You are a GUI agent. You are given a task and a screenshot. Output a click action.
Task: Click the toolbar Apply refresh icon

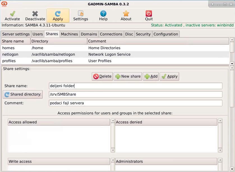pos(58,14)
